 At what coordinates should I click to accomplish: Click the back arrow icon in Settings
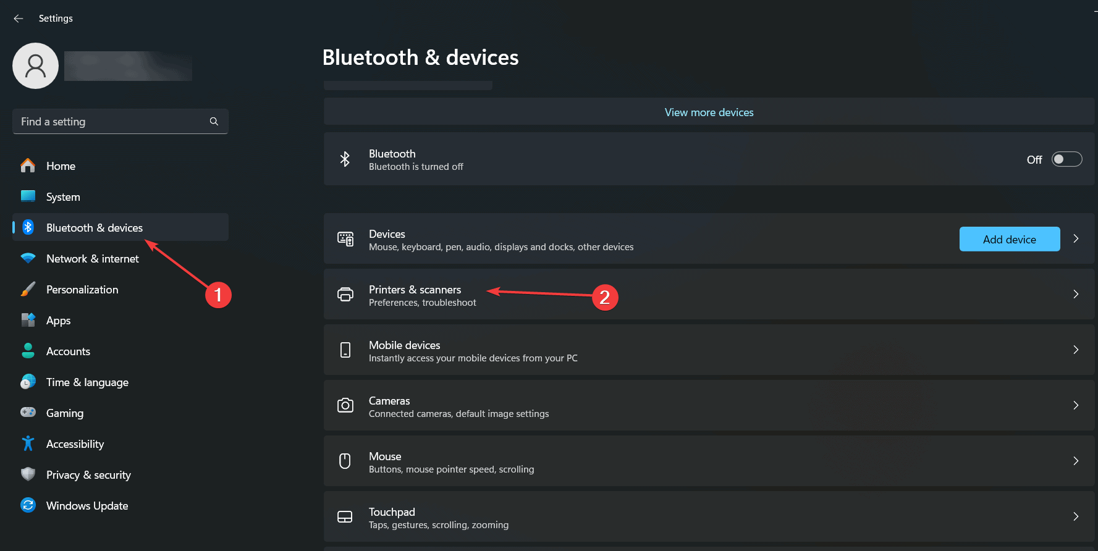[19, 19]
